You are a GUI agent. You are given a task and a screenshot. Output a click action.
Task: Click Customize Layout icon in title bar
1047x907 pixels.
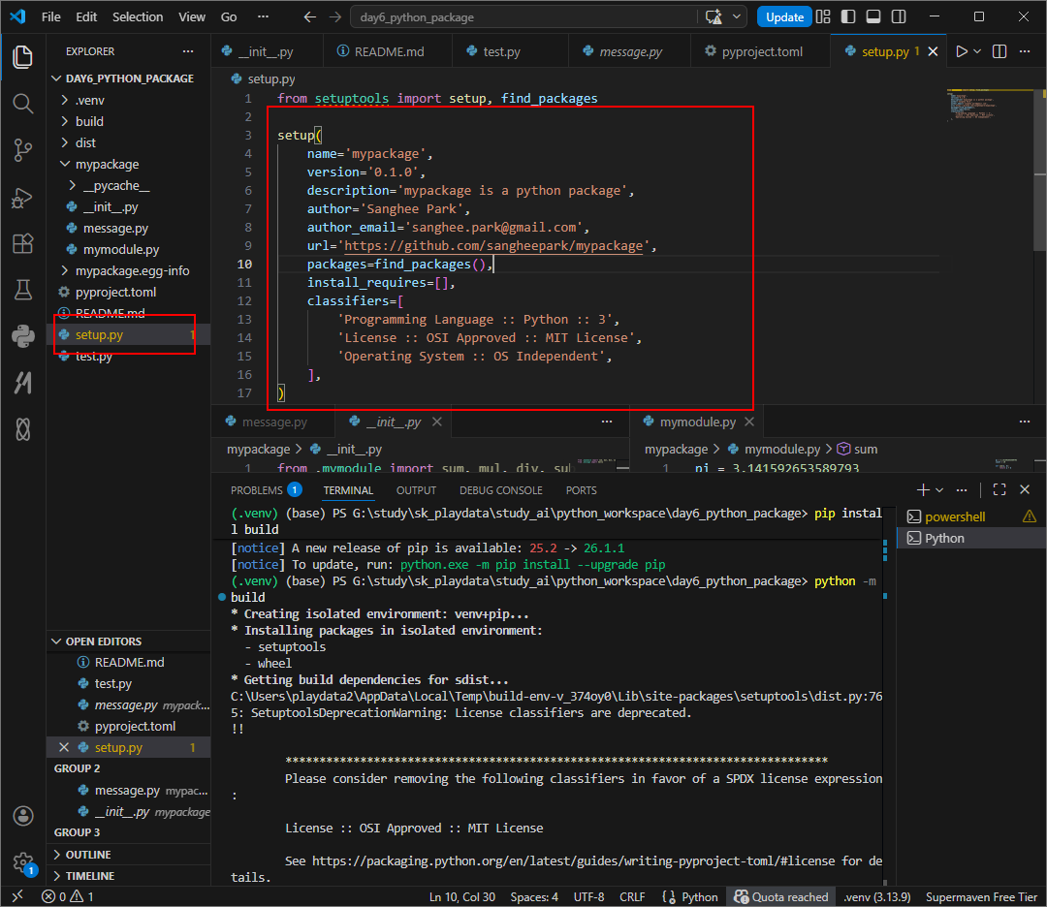pyautogui.click(x=823, y=16)
